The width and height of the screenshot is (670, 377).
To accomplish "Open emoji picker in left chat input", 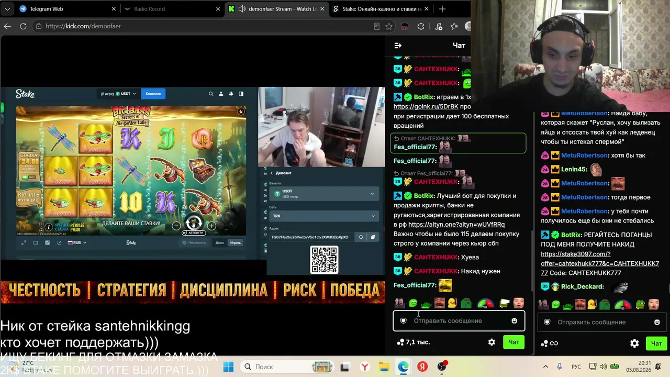I will (514, 320).
